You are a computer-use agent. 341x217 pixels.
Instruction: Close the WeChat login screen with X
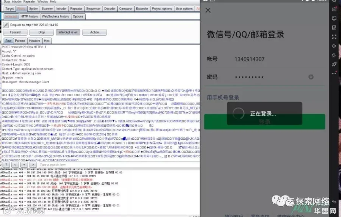point(208,11)
